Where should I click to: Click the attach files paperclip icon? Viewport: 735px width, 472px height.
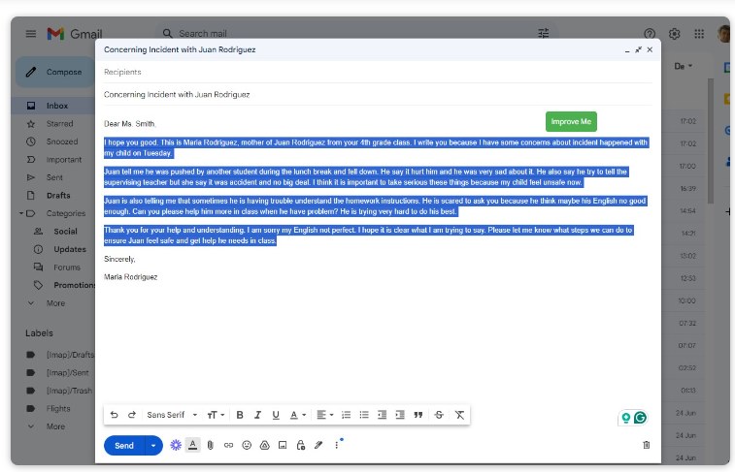(x=210, y=446)
